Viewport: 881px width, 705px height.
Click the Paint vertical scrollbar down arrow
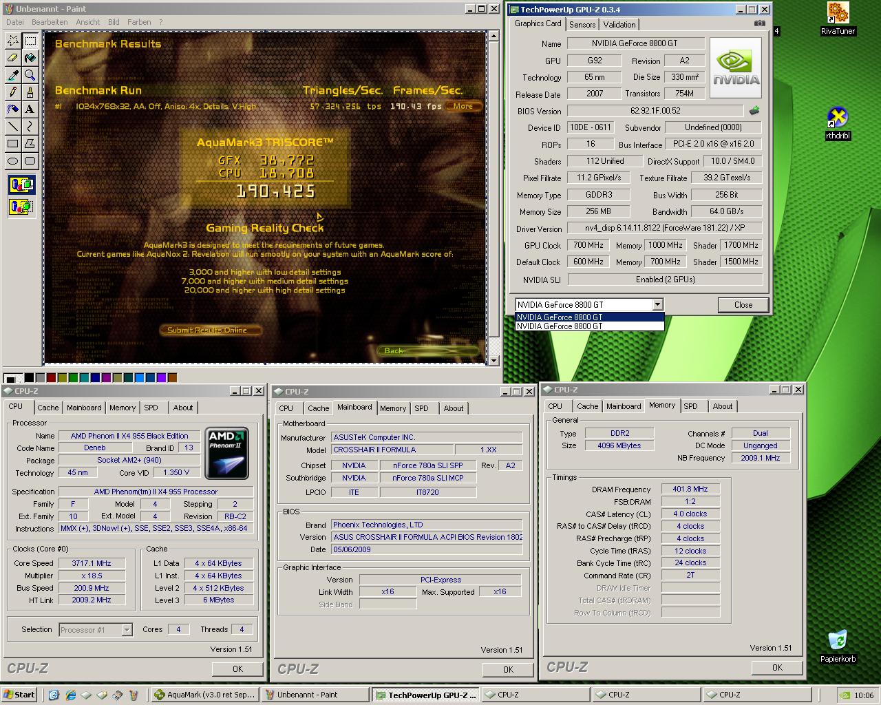pos(493,360)
